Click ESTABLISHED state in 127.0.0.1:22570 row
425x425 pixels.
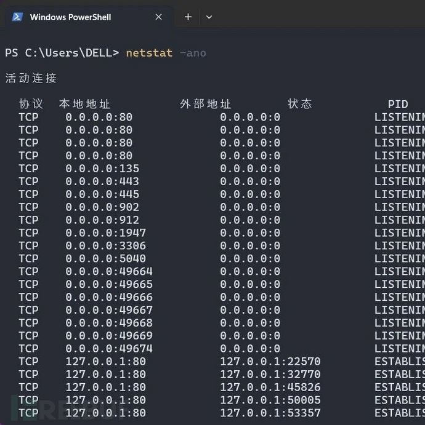pos(400,362)
